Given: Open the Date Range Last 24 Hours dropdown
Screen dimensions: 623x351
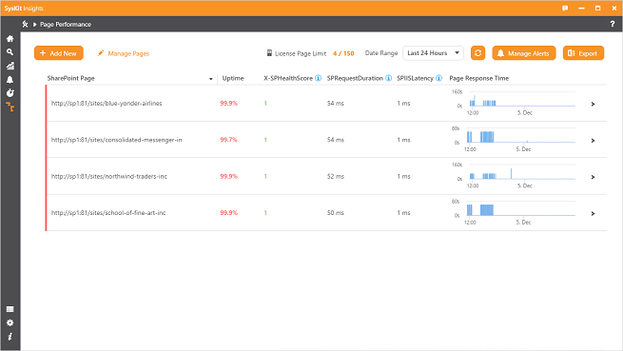Looking at the screenshot, I should click(433, 53).
